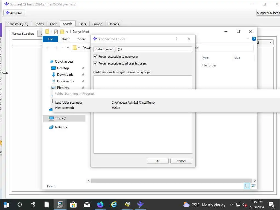
Task: Cancel the Add Shared Folder dialog
Action: (x=181, y=161)
